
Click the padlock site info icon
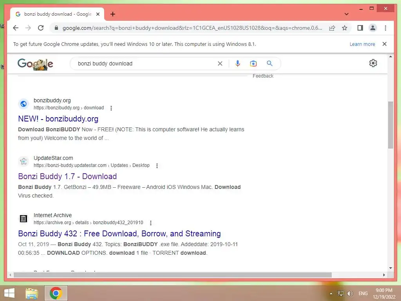tap(56, 28)
